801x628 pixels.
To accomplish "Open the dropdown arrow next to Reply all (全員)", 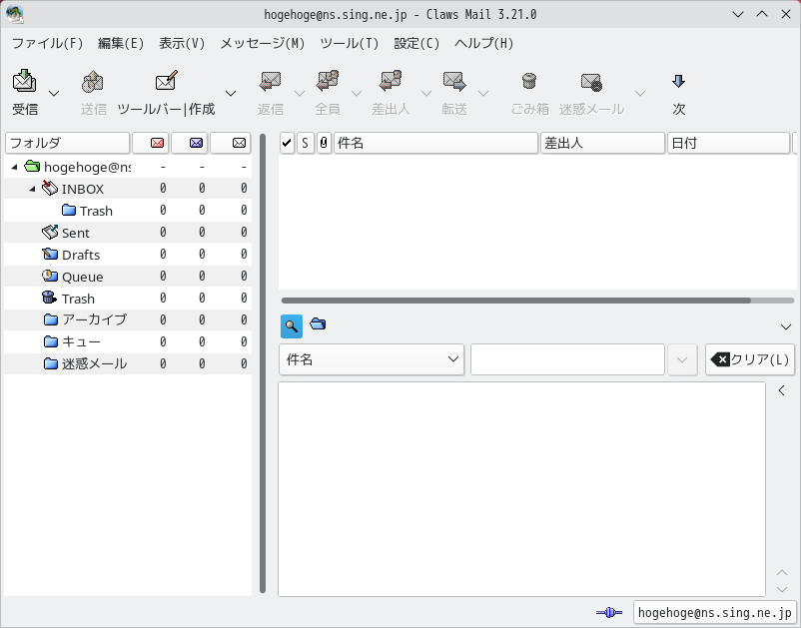I will click(x=357, y=94).
